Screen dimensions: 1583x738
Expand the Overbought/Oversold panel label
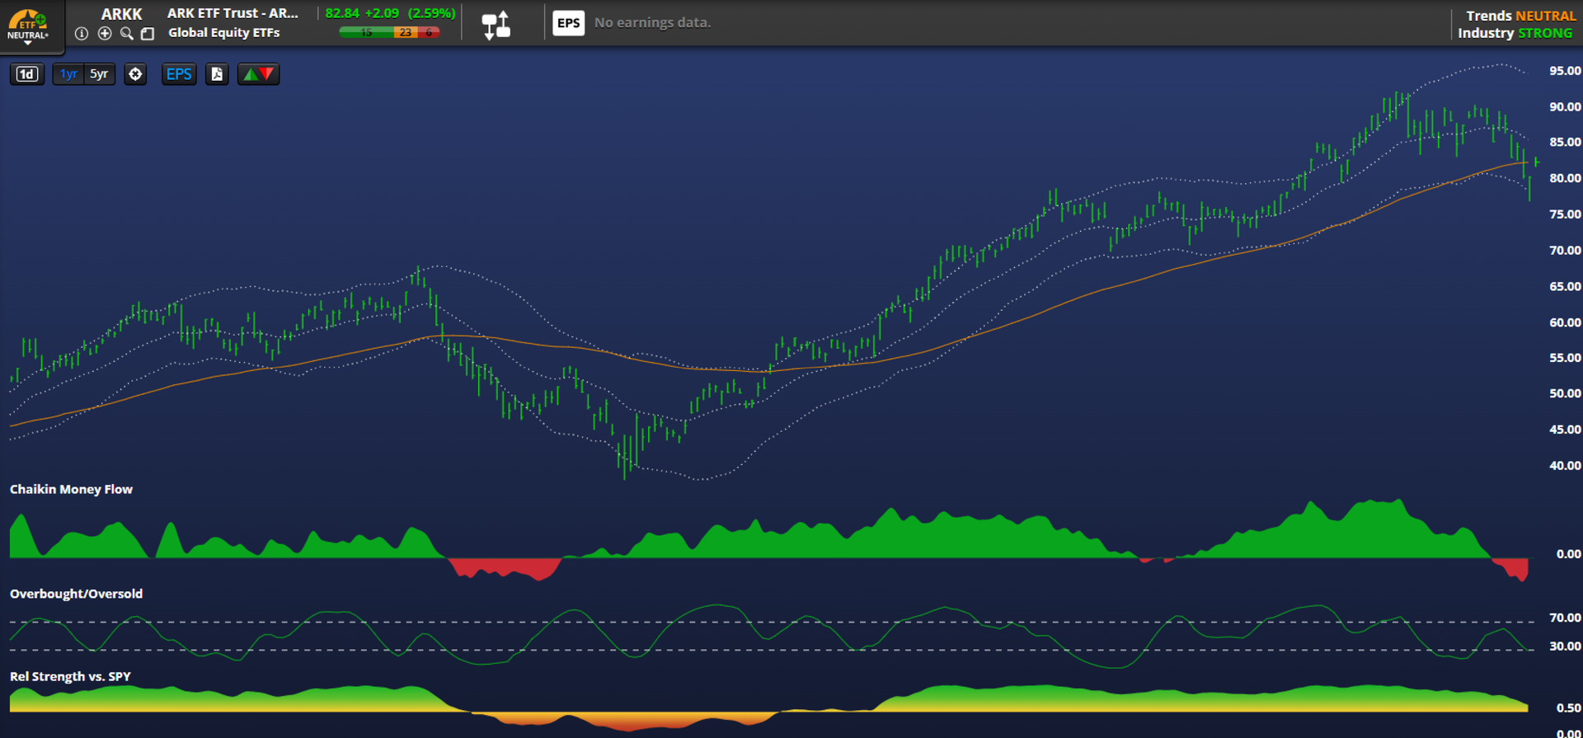[76, 594]
